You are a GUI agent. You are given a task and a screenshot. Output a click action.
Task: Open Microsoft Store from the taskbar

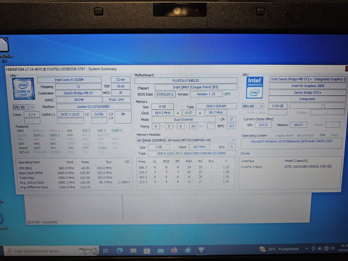pos(147,251)
